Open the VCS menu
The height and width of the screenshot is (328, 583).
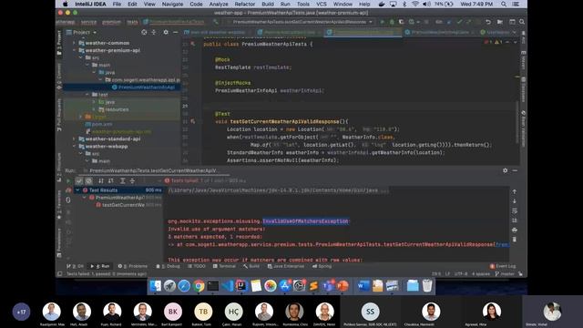pos(322,4)
